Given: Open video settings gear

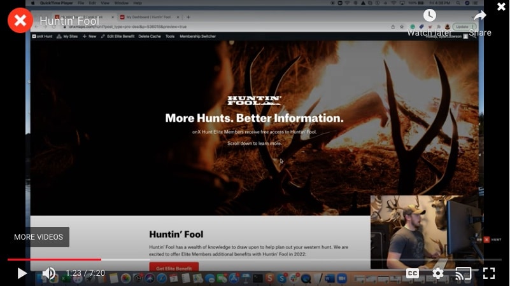Looking at the screenshot, I should (x=438, y=273).
